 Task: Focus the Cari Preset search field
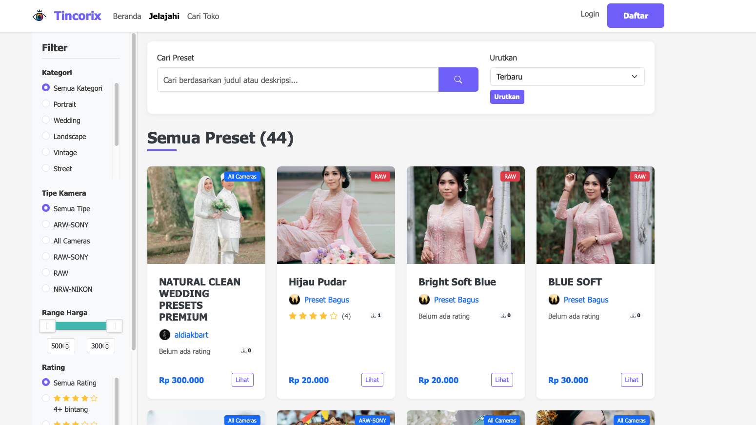click(x=298, y=80)
